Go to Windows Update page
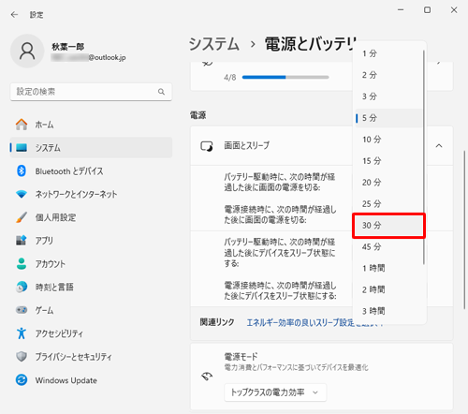This screenshot has height=414, width=468. tap(91, 380)
